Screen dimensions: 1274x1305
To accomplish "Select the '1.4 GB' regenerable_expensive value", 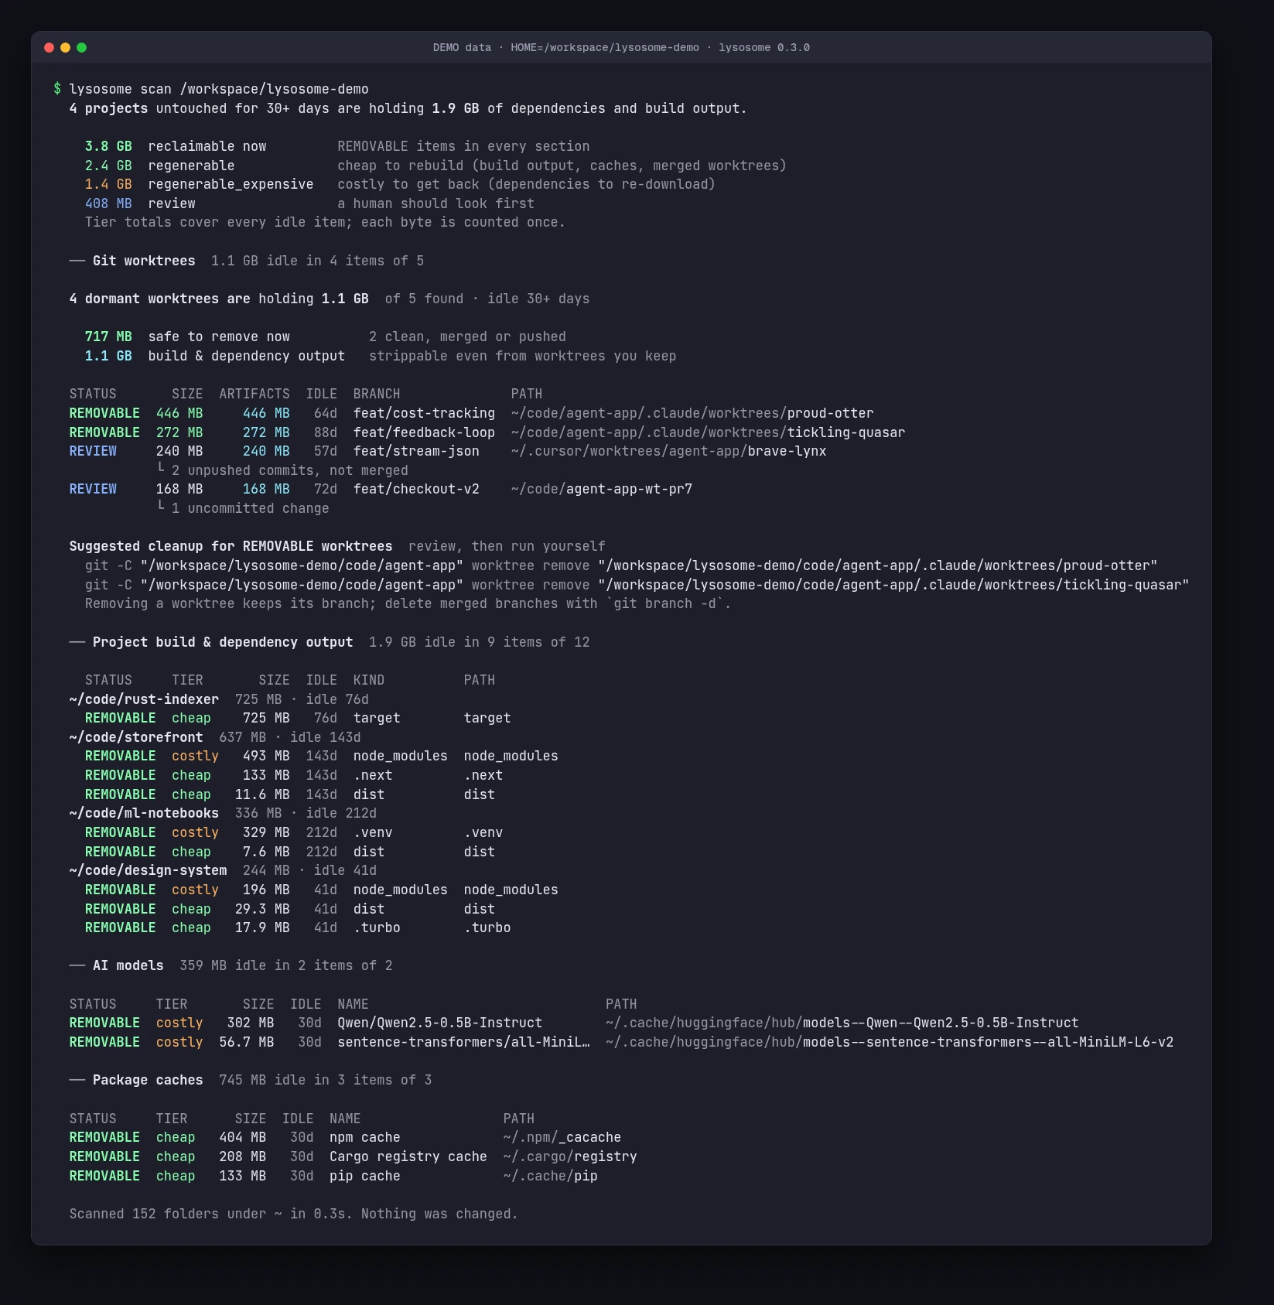I will pos(108,184).
